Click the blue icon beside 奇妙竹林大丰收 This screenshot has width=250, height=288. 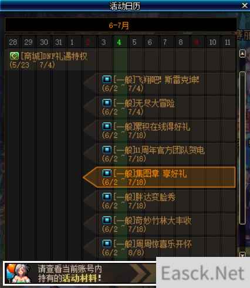tap(107, 220)
